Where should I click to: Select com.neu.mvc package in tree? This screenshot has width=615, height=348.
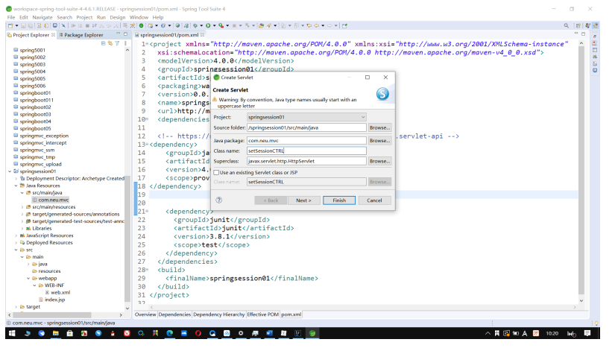(x=54, y=200)
